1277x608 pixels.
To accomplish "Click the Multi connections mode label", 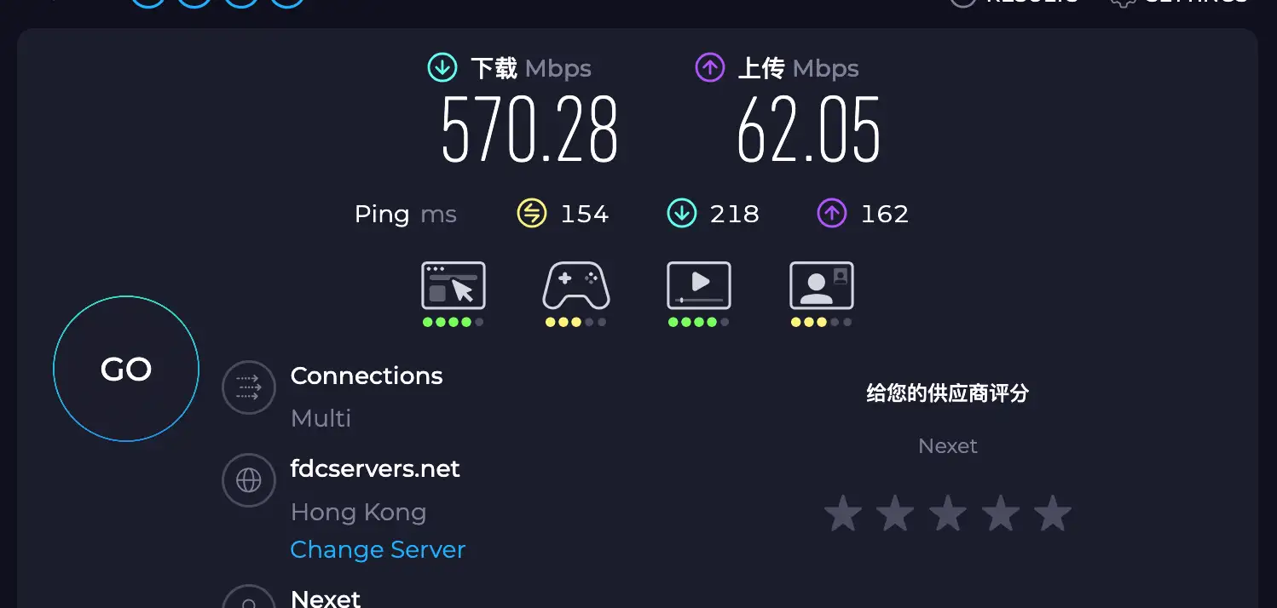I will click(x=320, y=418).
